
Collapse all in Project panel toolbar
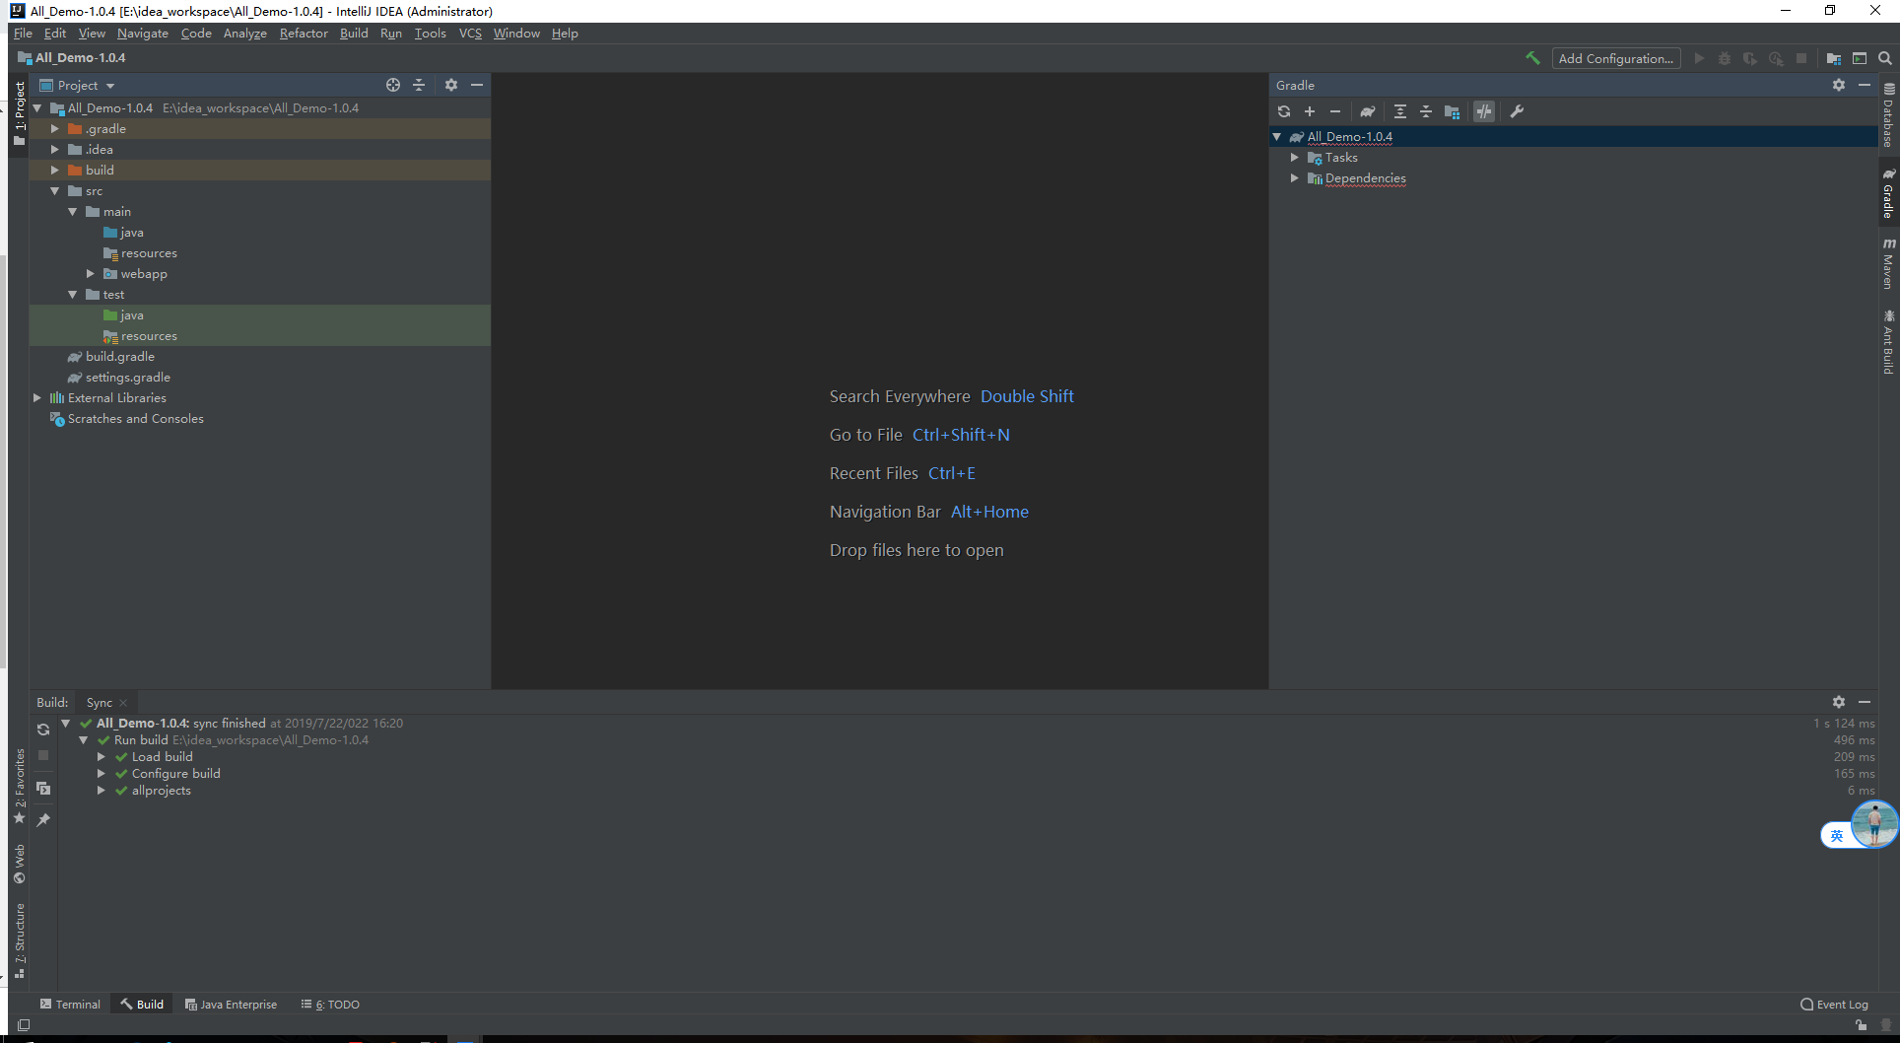tap(419, 85)
